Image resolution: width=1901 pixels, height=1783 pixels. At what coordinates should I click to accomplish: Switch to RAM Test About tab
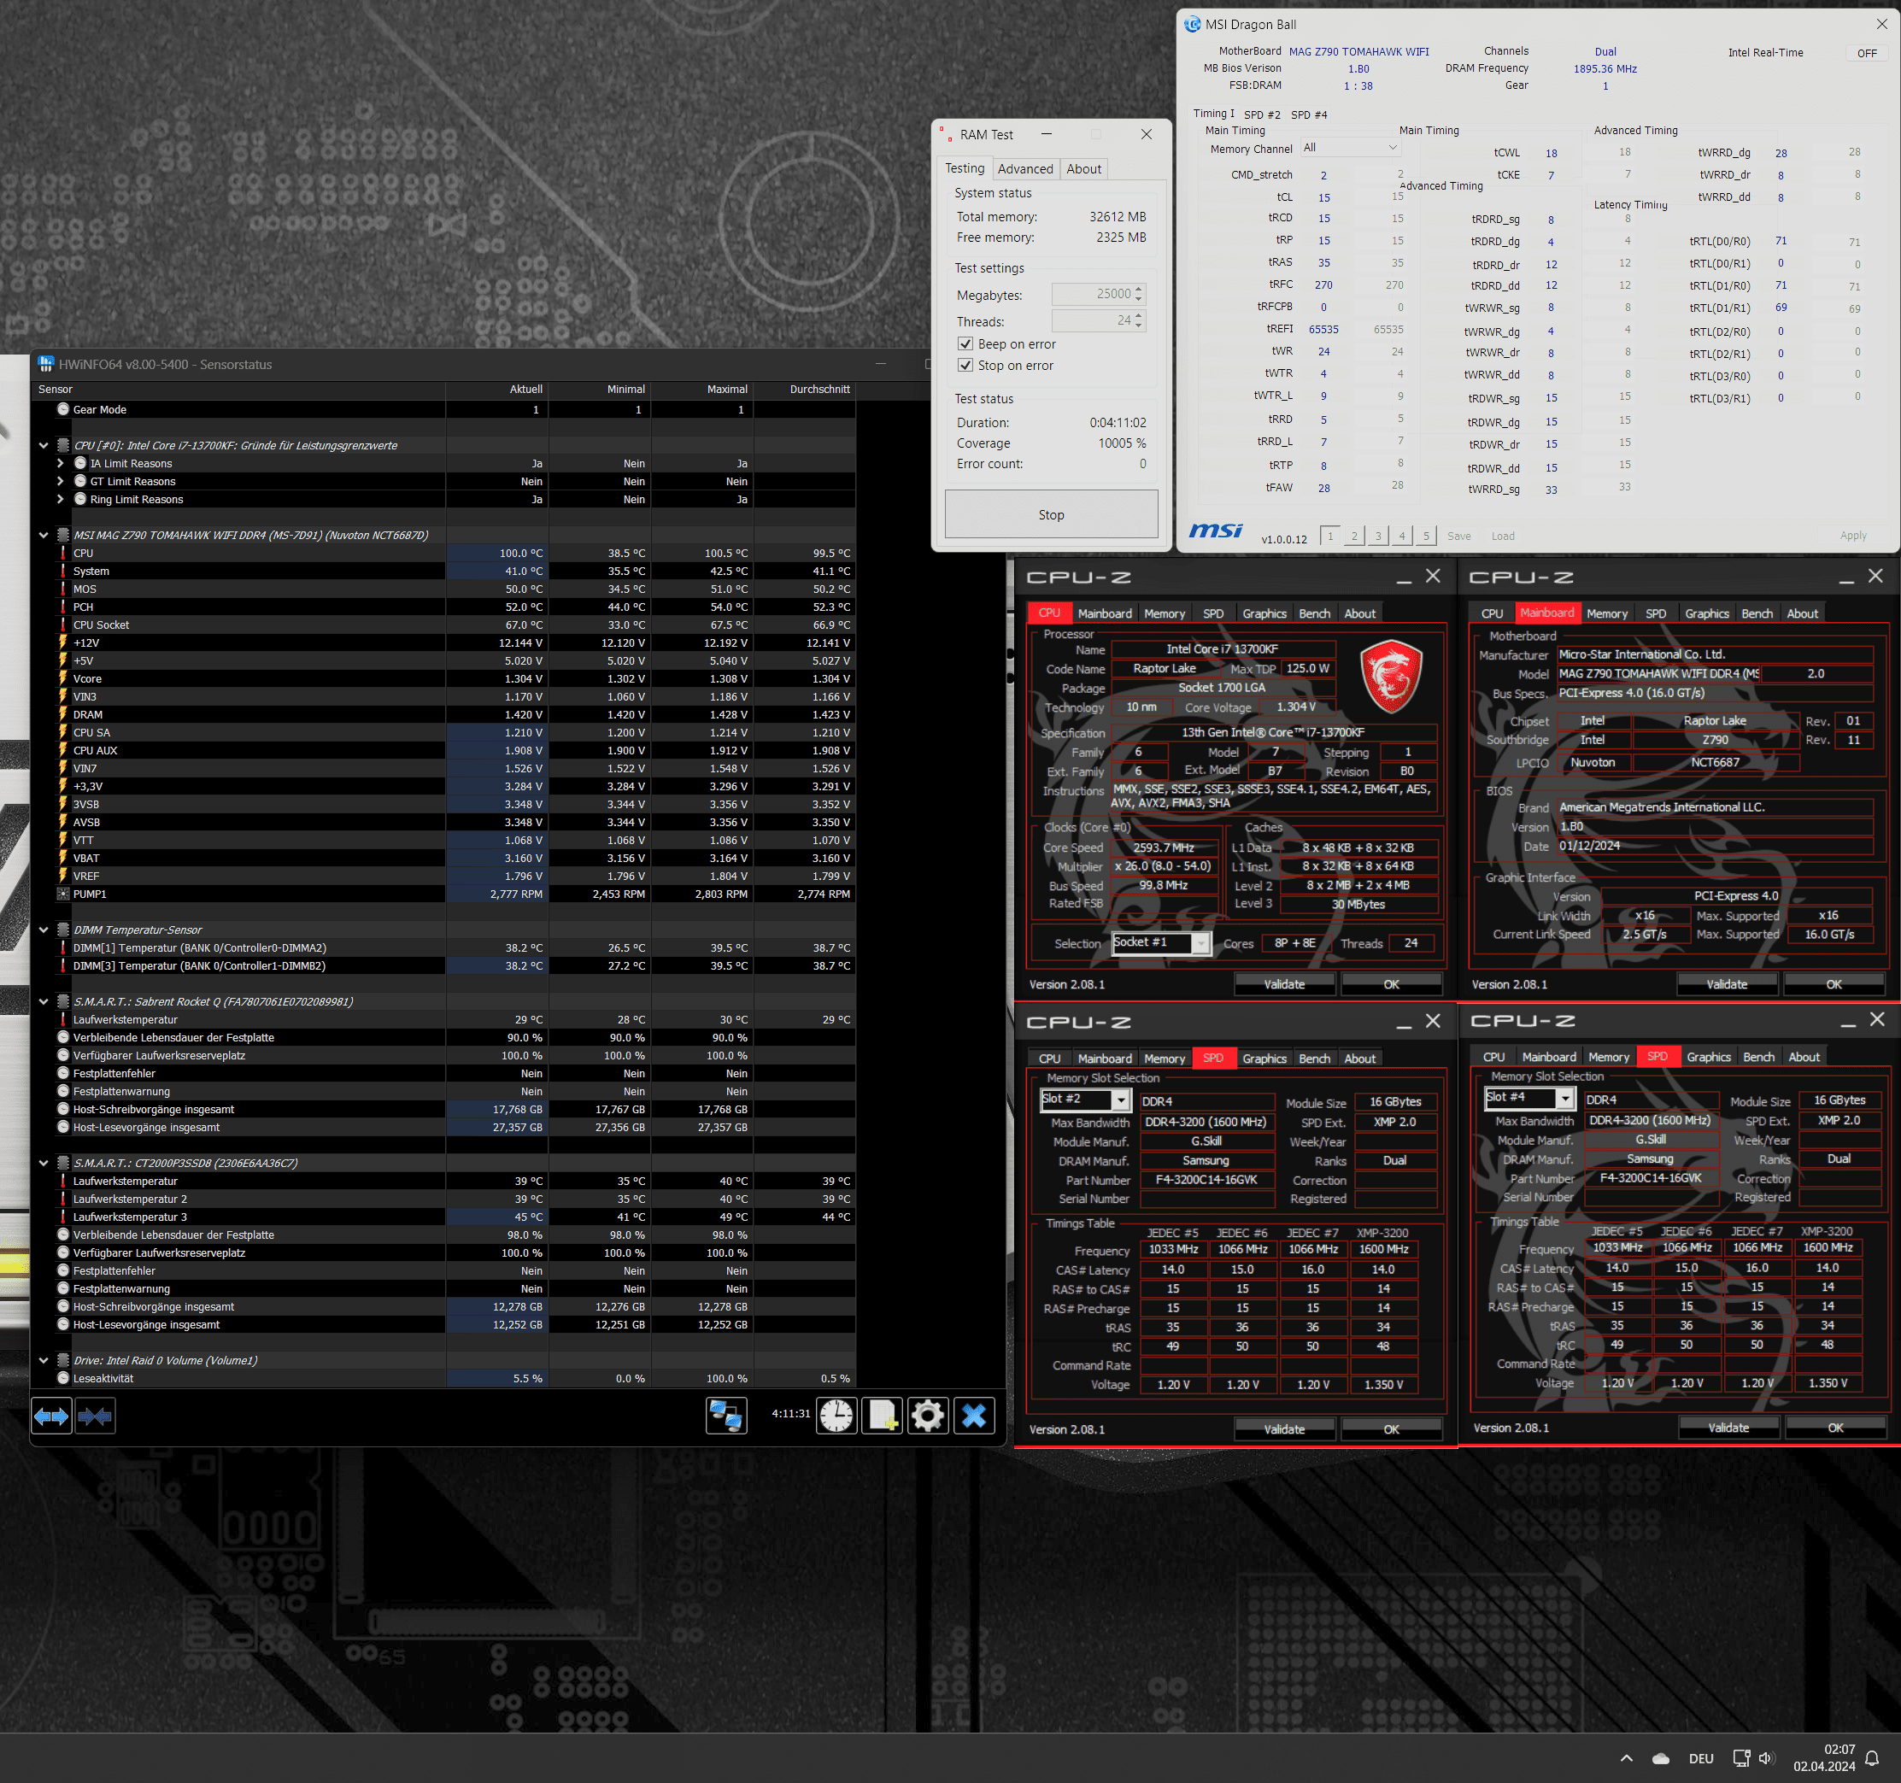[1083, 169]
